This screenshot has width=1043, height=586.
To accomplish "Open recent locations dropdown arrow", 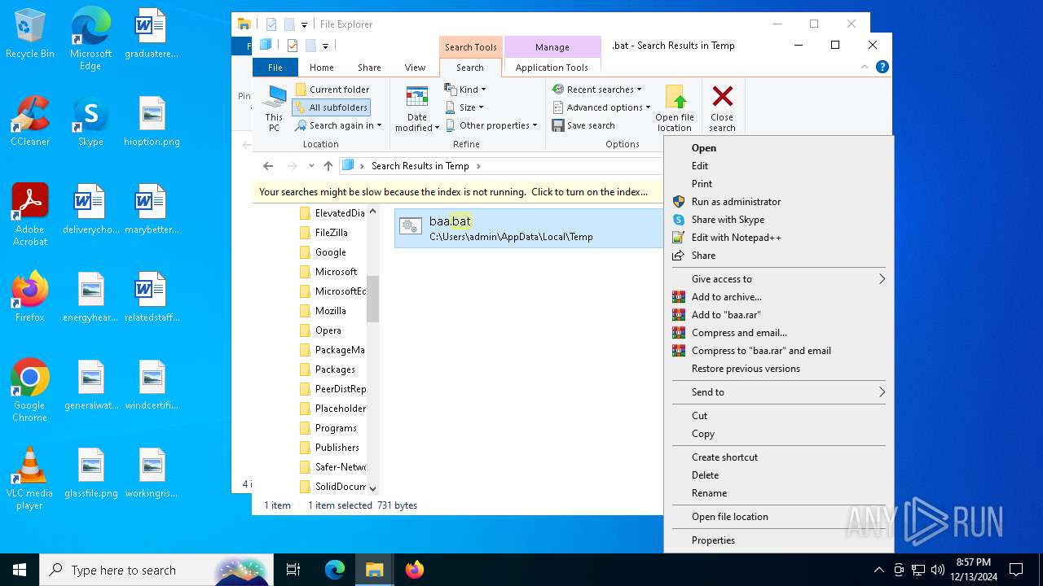I will 311,166.
